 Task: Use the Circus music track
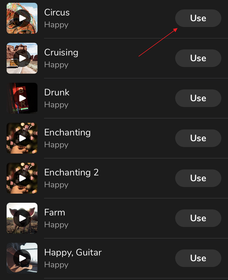click(198, 18)
